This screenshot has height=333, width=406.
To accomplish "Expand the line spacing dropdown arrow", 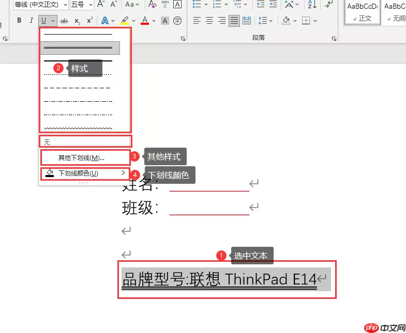I will pyautogui.click(x=271, y=21).
